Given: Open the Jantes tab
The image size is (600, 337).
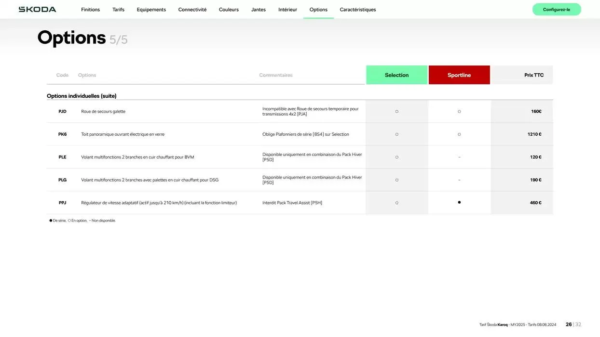Looking at the screenshot, I should coord(258,10).
